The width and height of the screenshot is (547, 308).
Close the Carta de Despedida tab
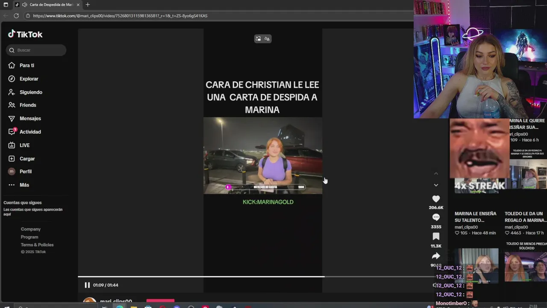tap(78, 5)
